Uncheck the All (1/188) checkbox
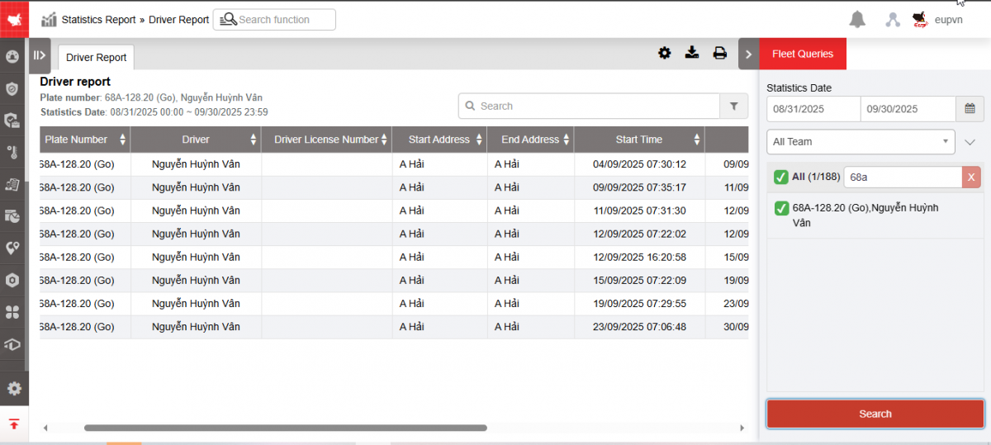 coord(781,177)
